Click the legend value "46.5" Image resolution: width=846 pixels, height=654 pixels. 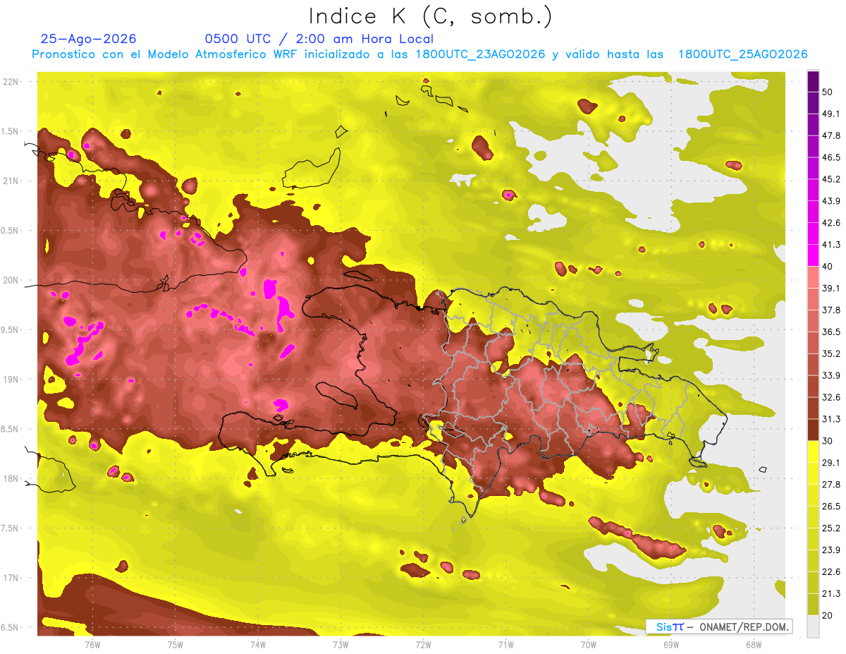click(831, 157)
